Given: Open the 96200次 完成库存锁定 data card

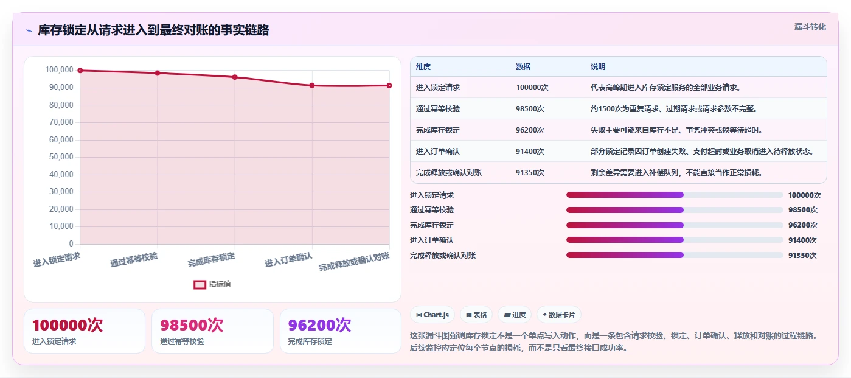Looking at the screenshot, I should click(341, 331).
